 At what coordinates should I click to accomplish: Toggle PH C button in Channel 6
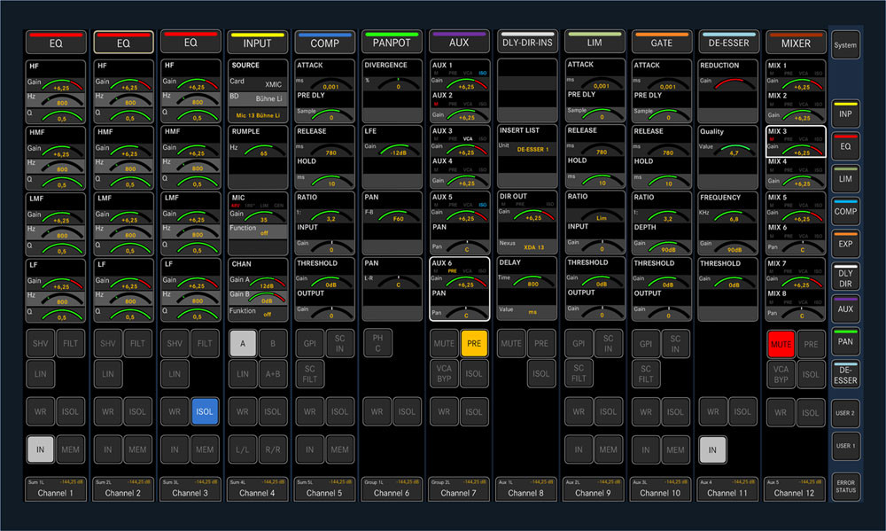coord(377,343)
